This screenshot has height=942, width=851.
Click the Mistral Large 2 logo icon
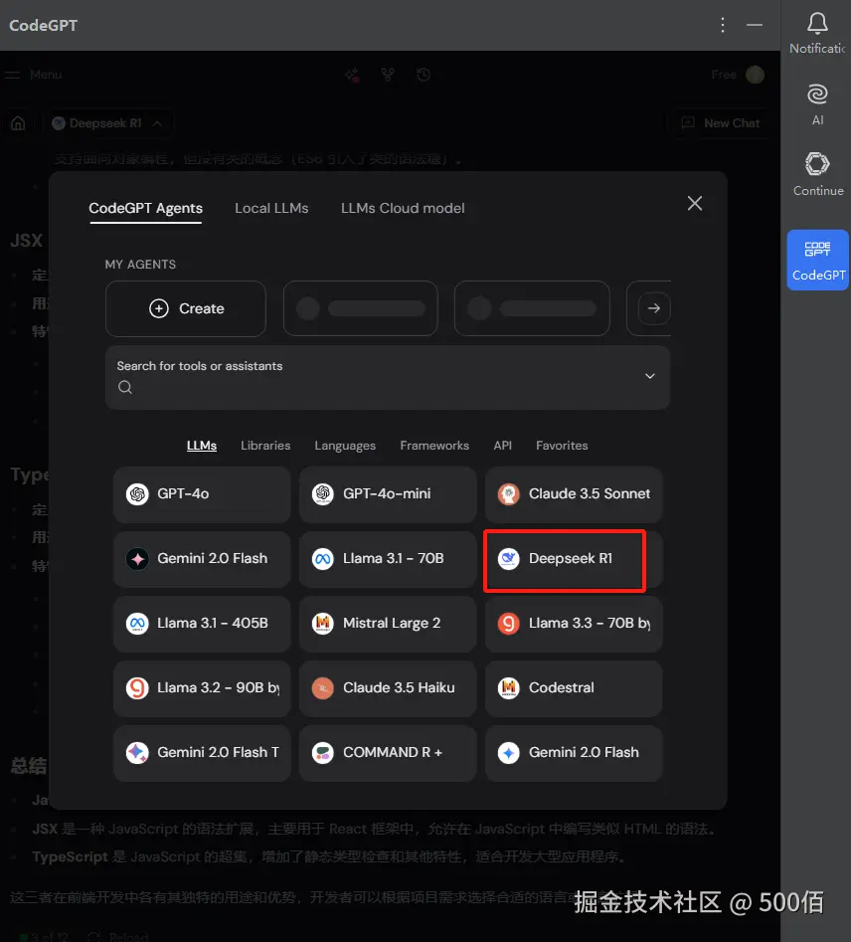(x=323, y=624)
